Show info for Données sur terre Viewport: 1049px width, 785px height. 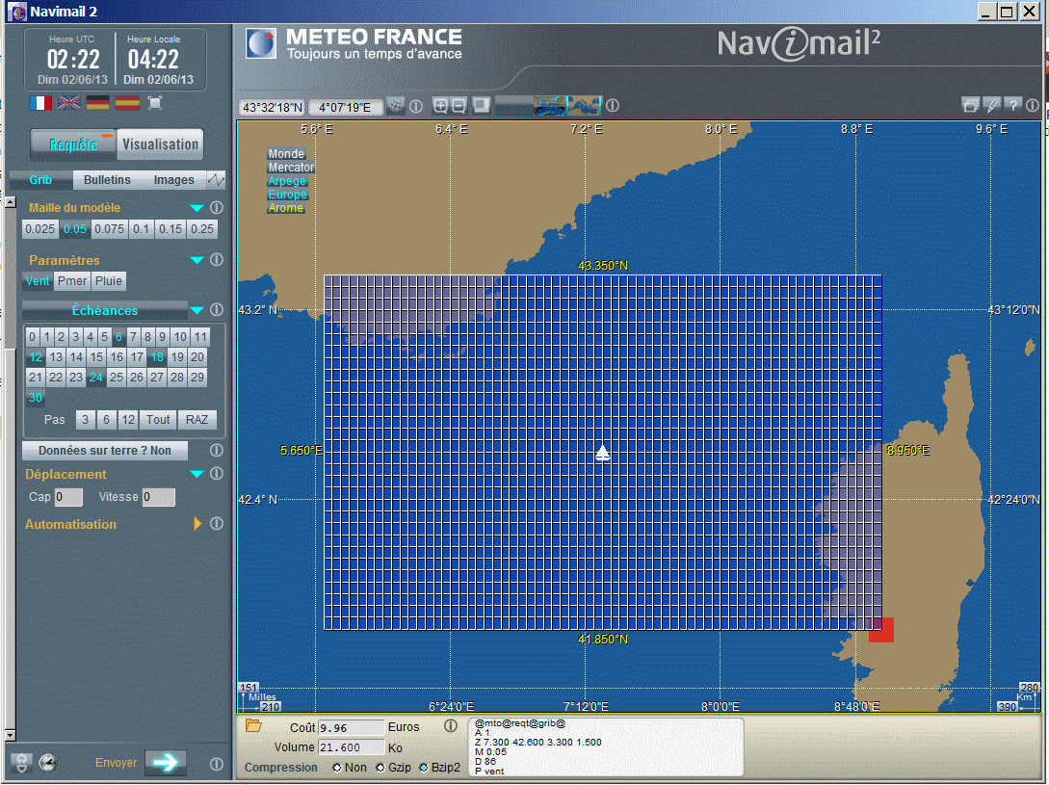pos(216,451)
